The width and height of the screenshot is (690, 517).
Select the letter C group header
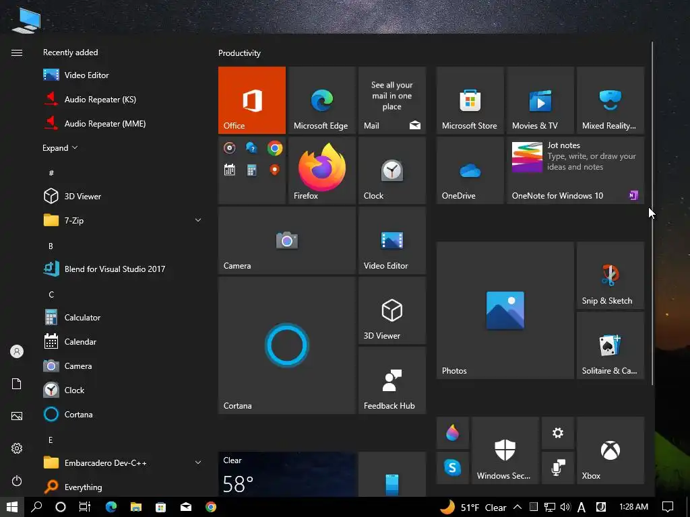[x=51, y=295]
